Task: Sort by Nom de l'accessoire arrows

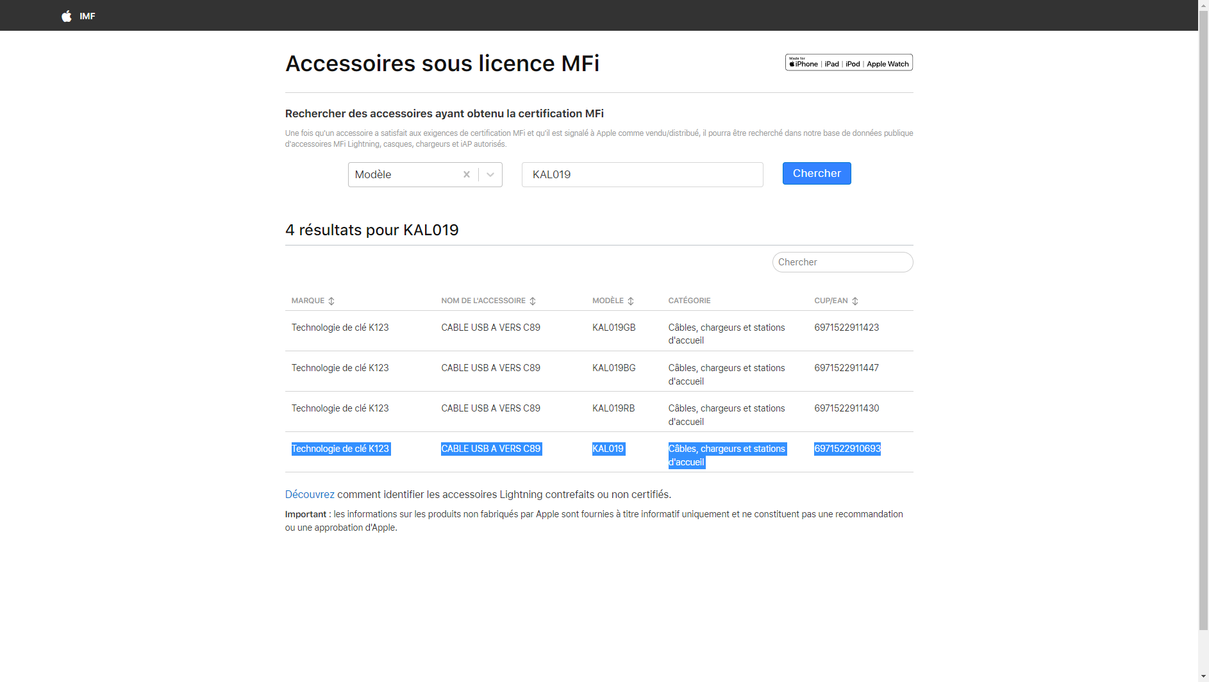Action: click(x=533, y=301)
